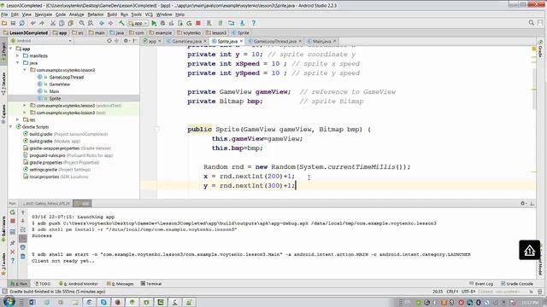Toggle Gradle side tool window button
This screenshot has width=547, height=307.
tap(540, 48)
